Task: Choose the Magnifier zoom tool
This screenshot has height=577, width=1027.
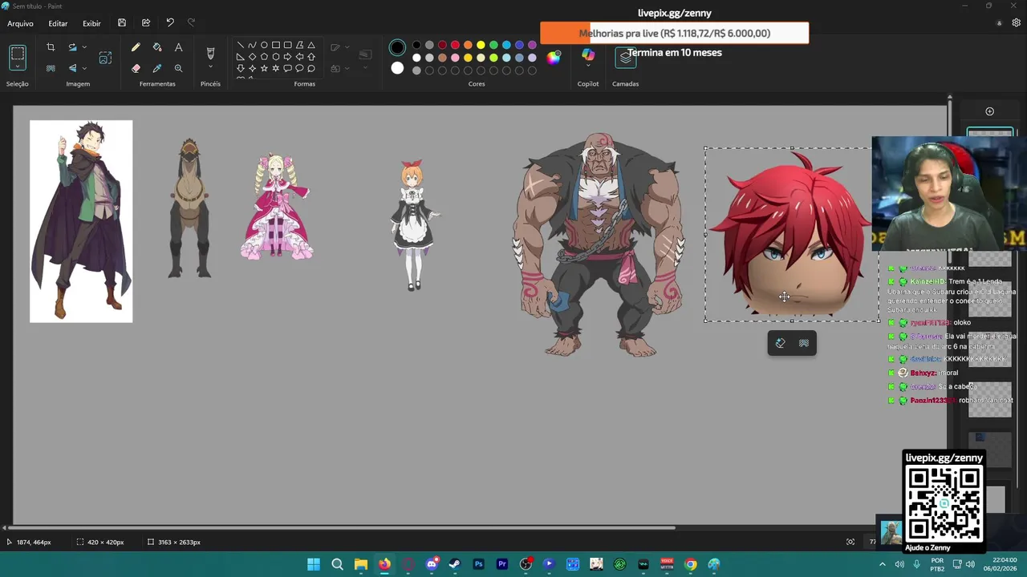Action: [x=178, y=69]
